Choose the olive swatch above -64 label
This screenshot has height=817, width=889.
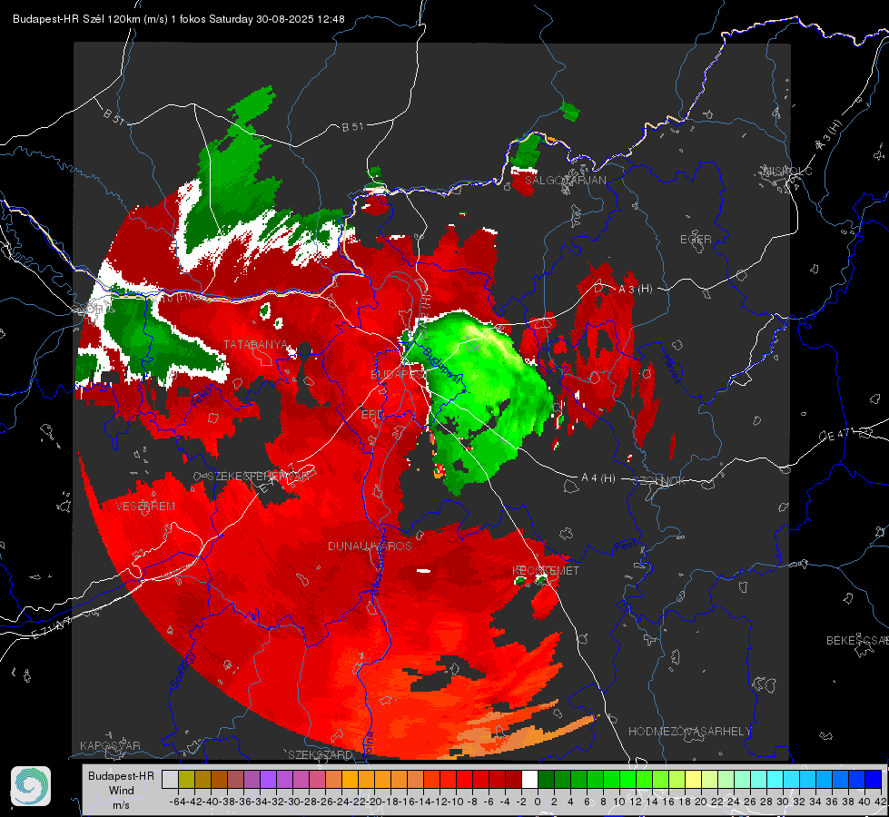pos(186,779)
